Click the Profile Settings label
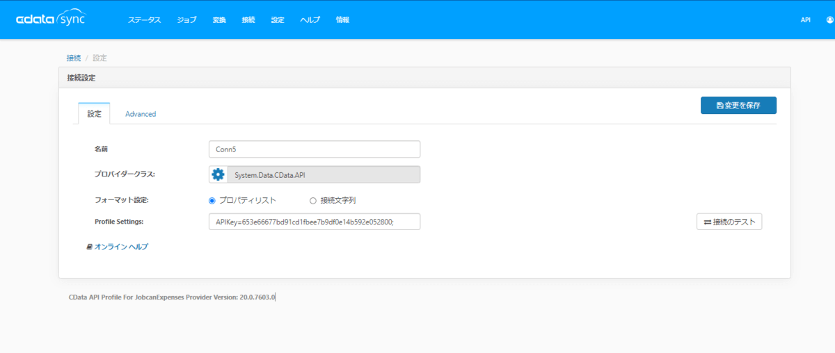The height and width of the screenshot is (353, 835). point(119,222)
